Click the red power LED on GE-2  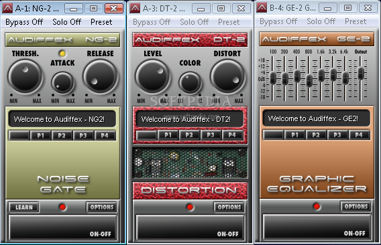(317, 206)
